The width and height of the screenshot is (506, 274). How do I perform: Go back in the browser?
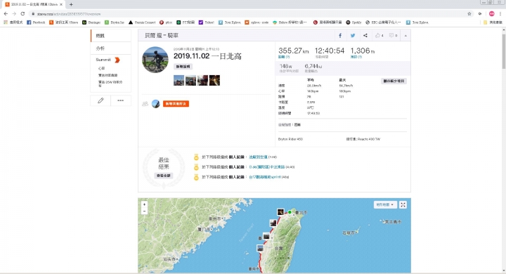coord(6,13)
